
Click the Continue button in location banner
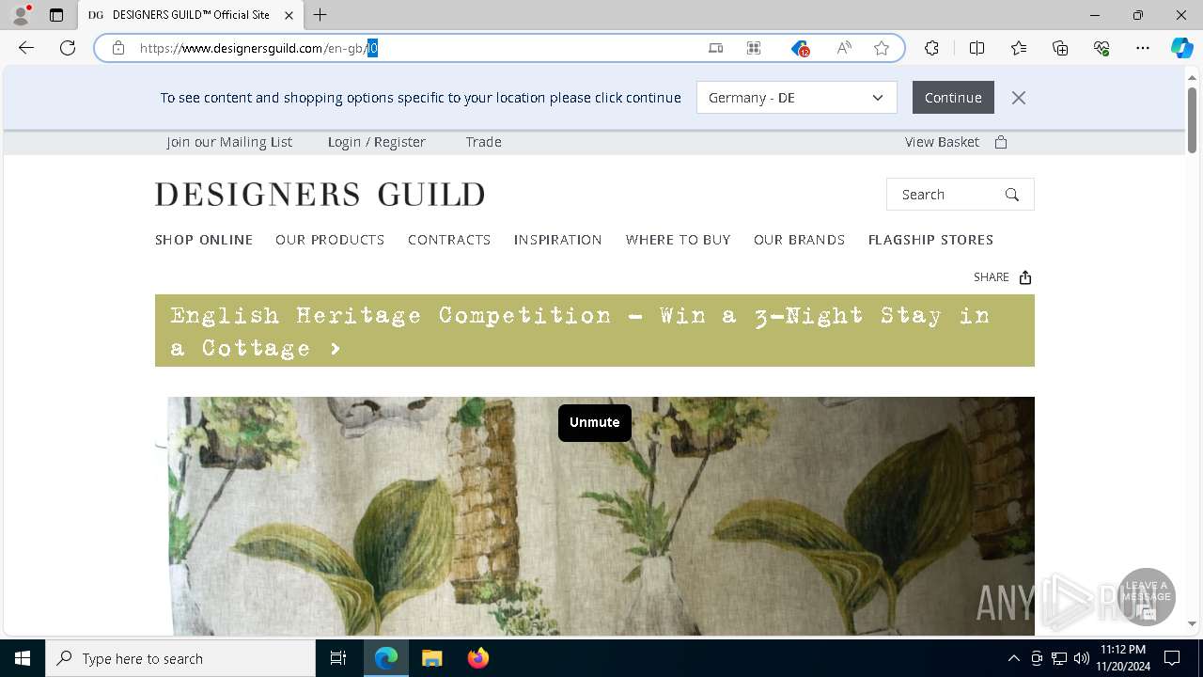point(953,98)
